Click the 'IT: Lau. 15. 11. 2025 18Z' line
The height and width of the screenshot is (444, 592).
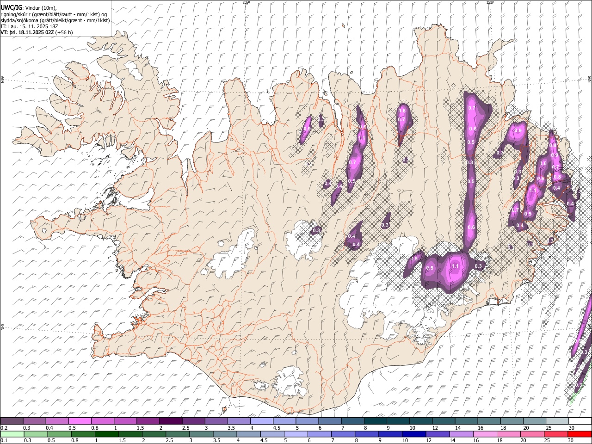point(30,26)
